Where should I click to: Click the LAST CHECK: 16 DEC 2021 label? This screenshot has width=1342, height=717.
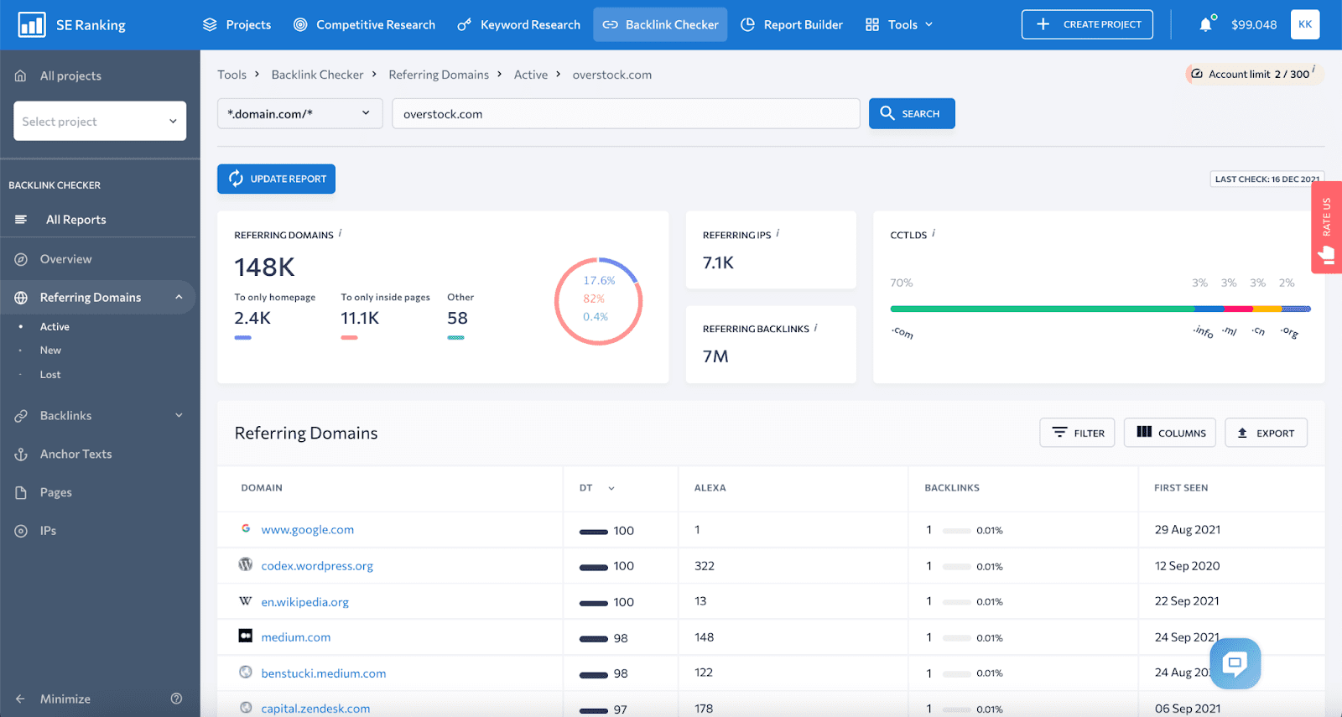pyautogui.click(x=1267, y=179)
